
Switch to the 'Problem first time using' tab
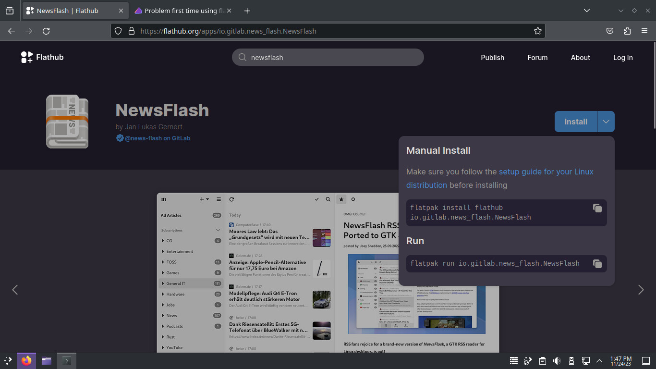(x=182, y=10)
